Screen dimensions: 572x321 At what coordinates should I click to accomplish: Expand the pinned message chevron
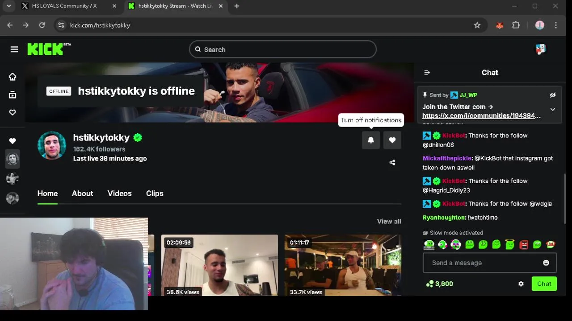(x=553, y=110)
